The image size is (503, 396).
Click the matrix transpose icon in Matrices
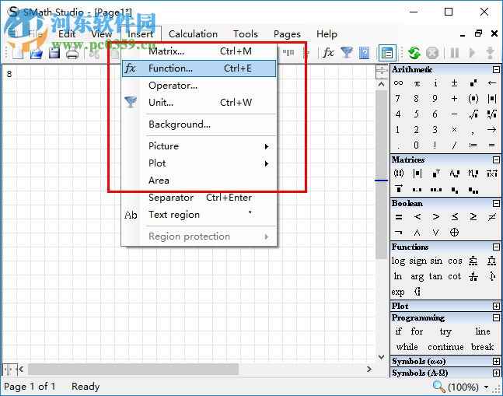coord(435,173)
